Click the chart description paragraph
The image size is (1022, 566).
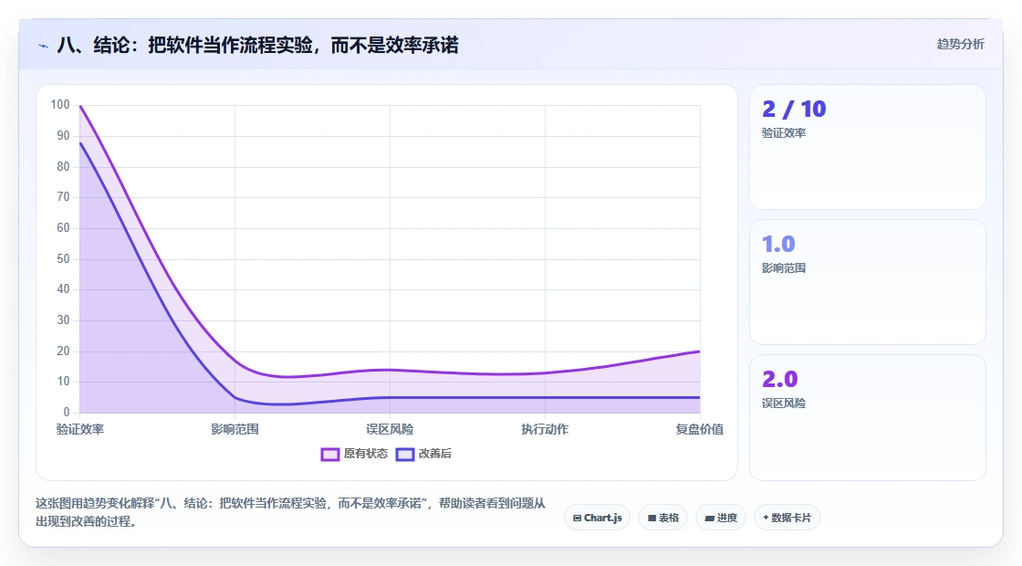(x=290, y=512)
